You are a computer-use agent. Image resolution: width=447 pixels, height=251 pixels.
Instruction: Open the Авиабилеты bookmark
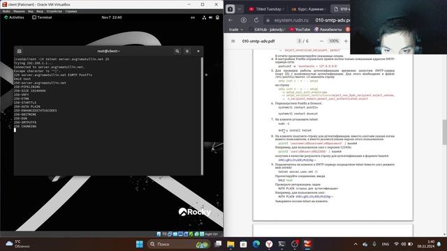pyautogui.click(x=328, y=29)
